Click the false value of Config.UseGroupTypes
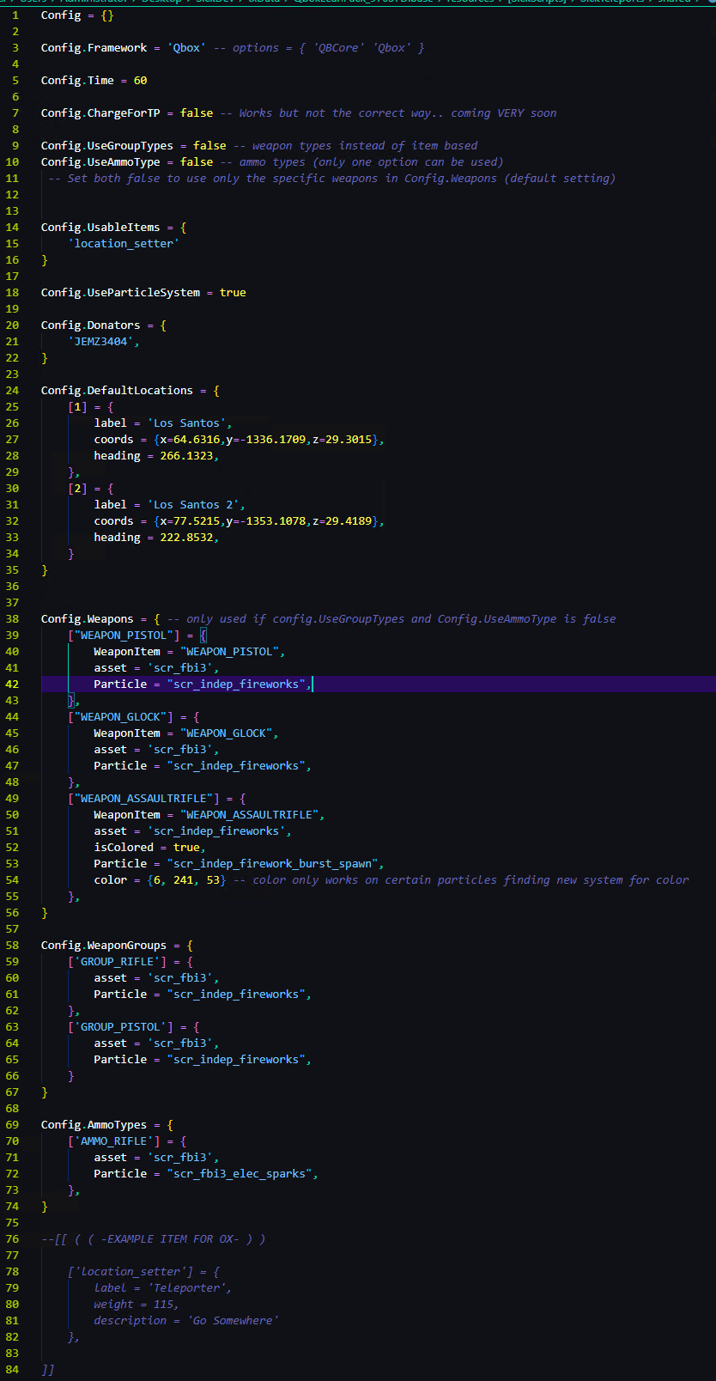716x1381 pixels. (209, 146)
